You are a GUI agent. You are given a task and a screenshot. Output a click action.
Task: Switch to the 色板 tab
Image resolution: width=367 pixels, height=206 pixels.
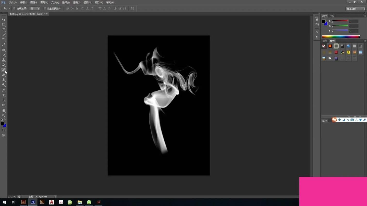[x=332, y=16]
